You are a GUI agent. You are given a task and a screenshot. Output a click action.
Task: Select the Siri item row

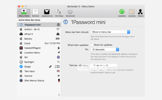click(x=39, y=57)
